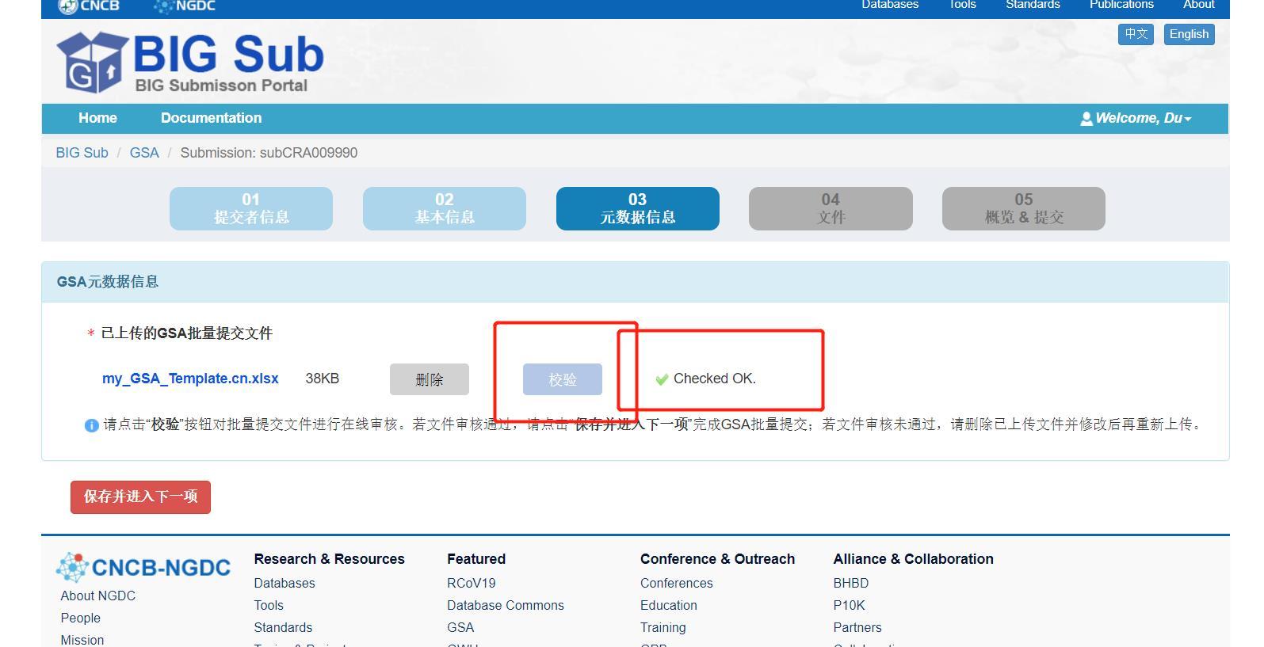Open P10K alliance link

850,605
